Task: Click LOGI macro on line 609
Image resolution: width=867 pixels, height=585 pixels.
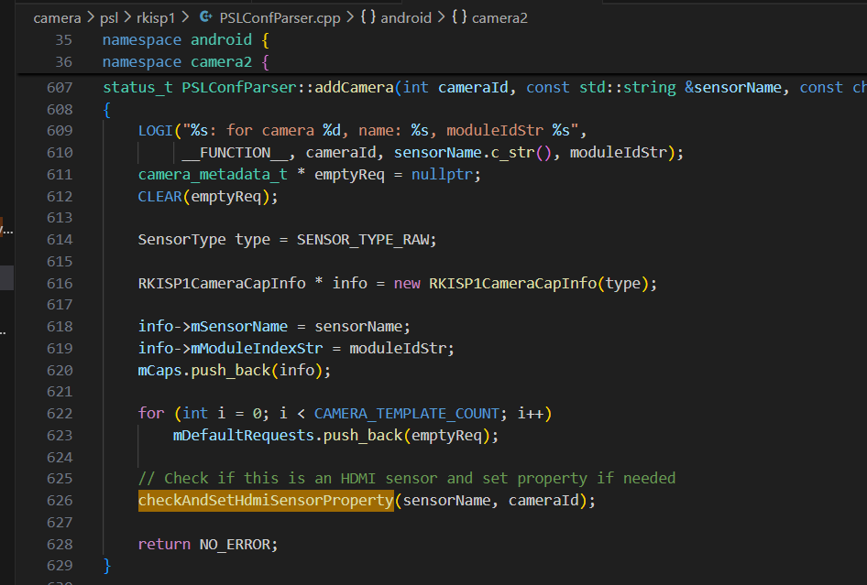Action: 156,130
